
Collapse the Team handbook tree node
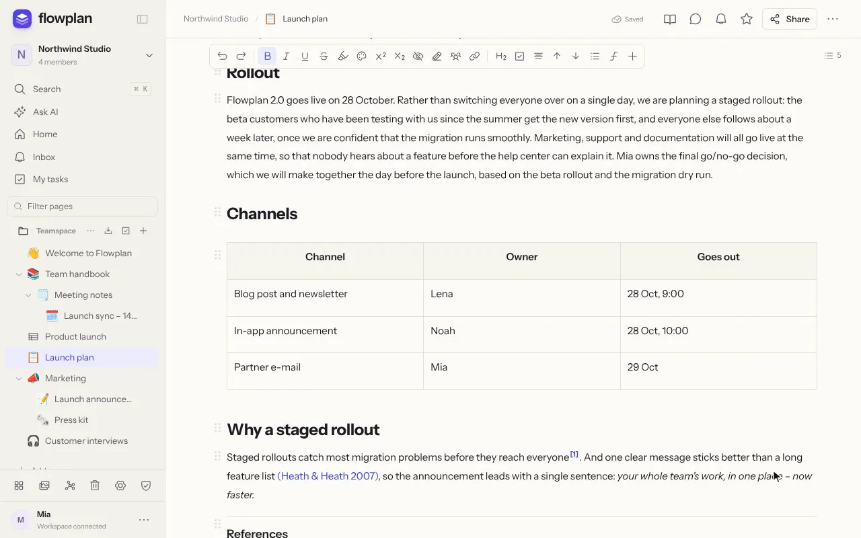pos(19,274)
